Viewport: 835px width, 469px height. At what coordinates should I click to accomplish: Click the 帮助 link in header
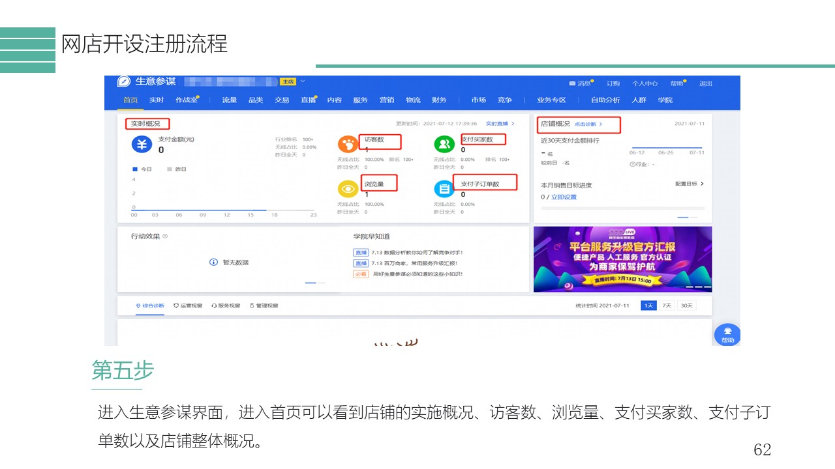(676, 83)
